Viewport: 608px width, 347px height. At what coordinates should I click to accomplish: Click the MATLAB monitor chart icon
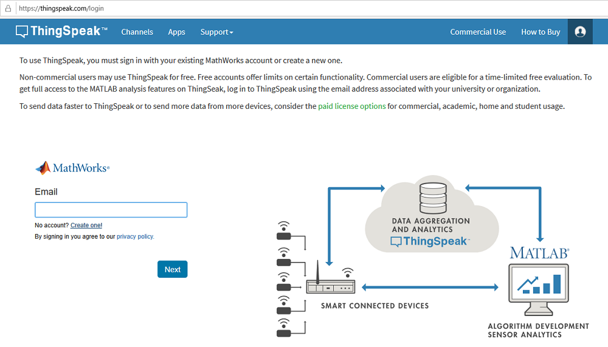(539, 290)
